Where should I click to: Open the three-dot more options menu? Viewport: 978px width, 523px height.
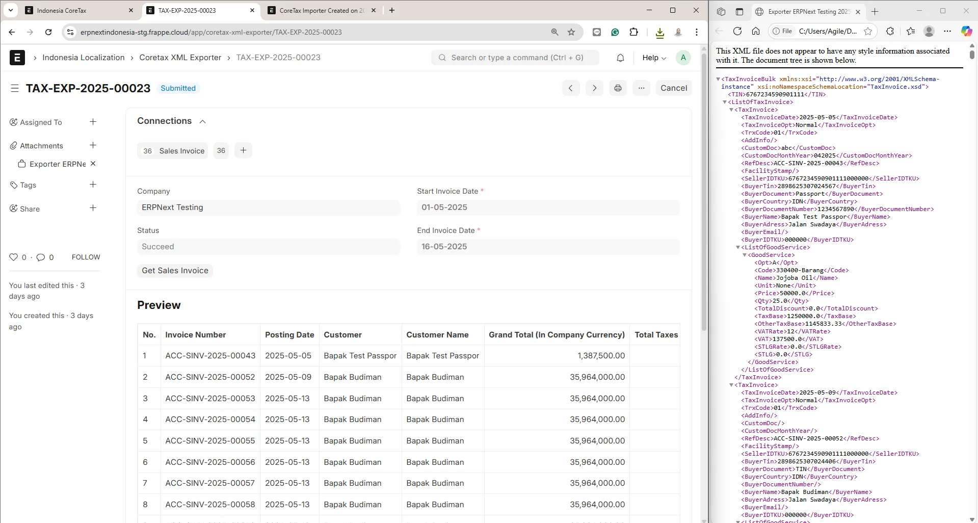[641, 88]
